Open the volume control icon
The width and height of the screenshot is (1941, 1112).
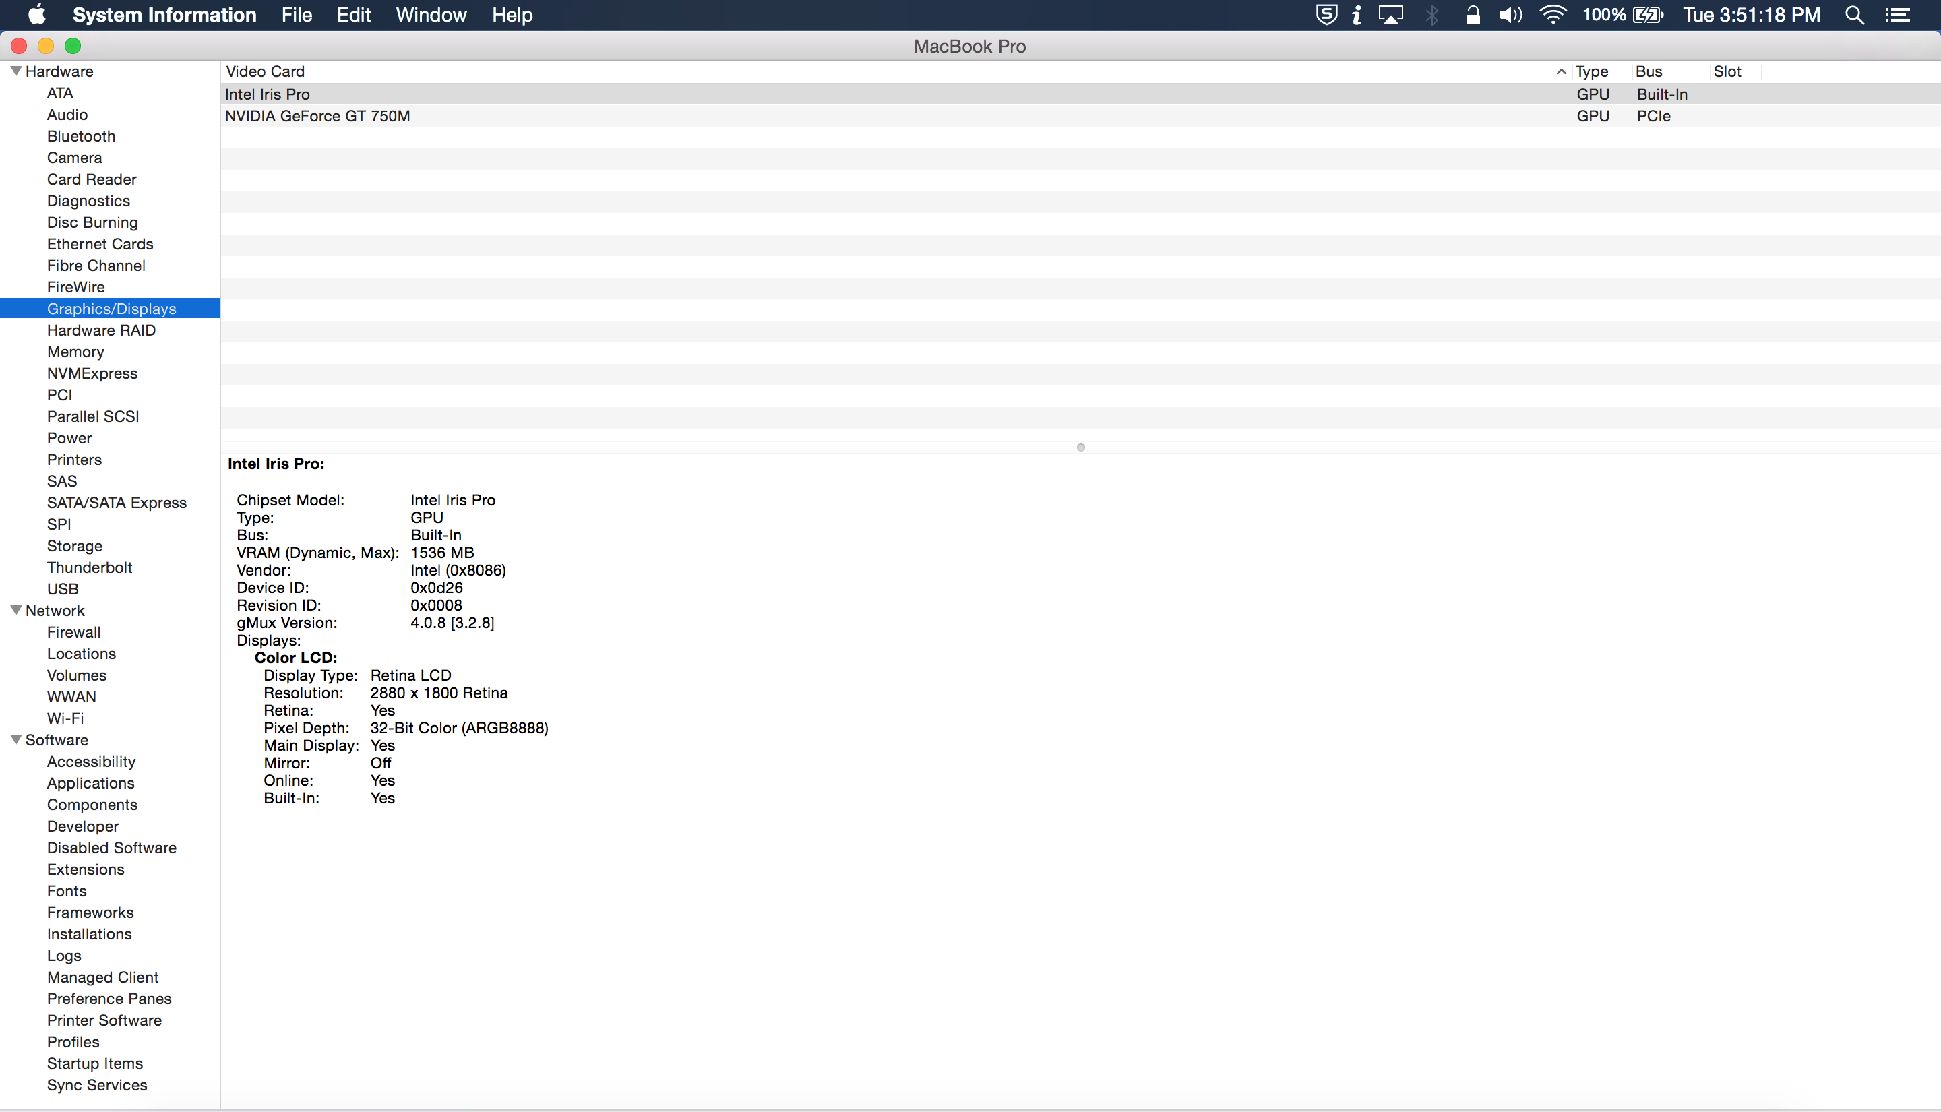(1510, 15)
